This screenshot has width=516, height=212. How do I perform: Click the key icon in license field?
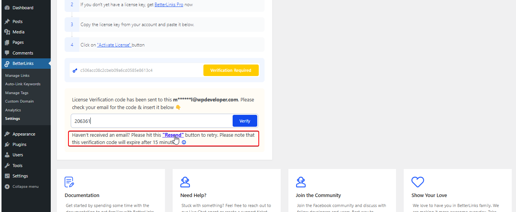tap(75, 70)
